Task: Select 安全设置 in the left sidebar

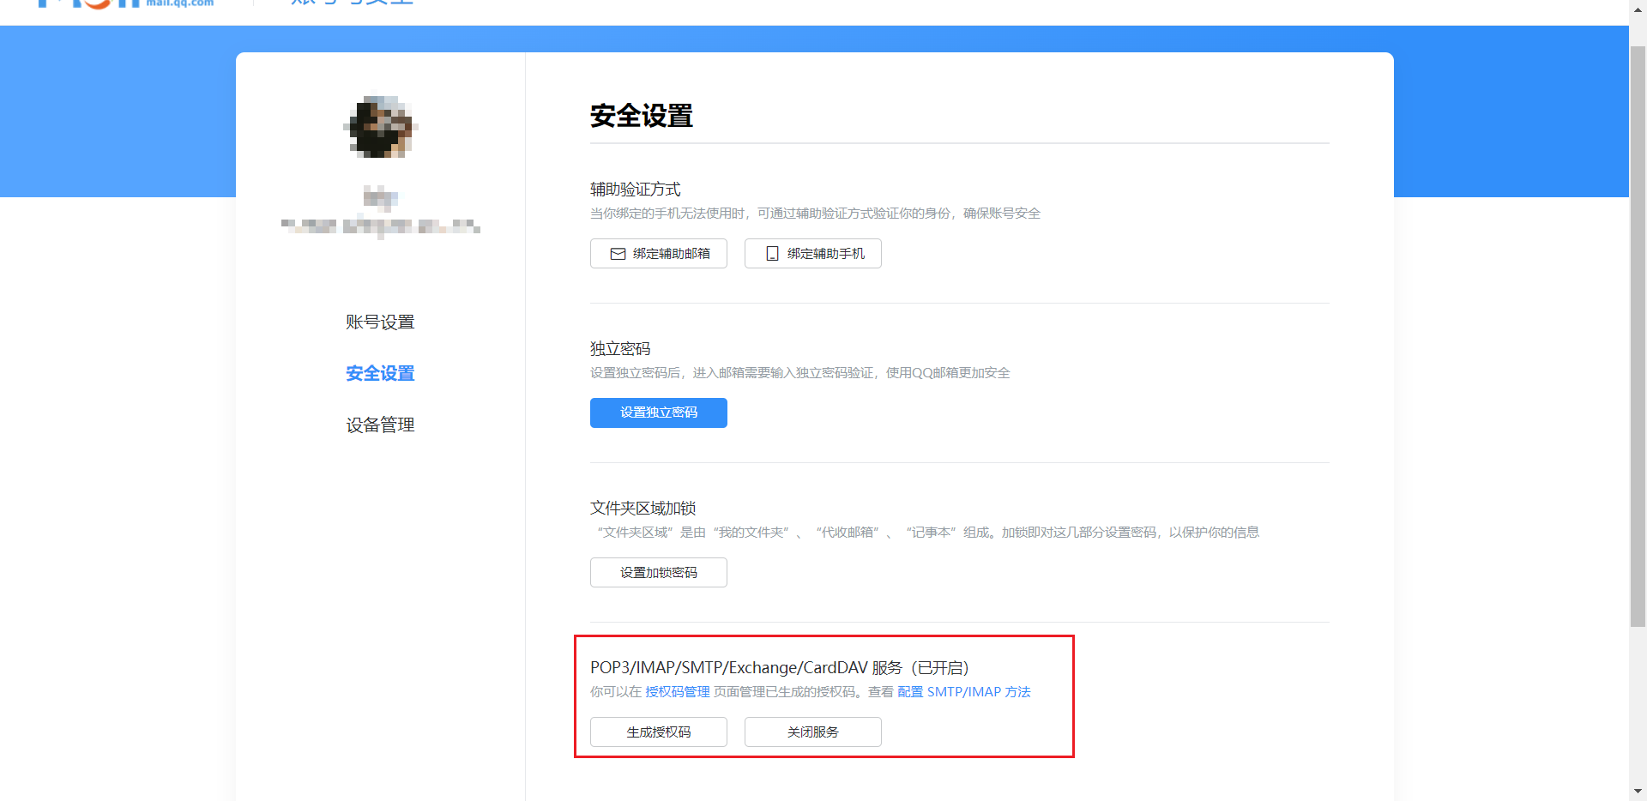Action: tap(380, 373)
